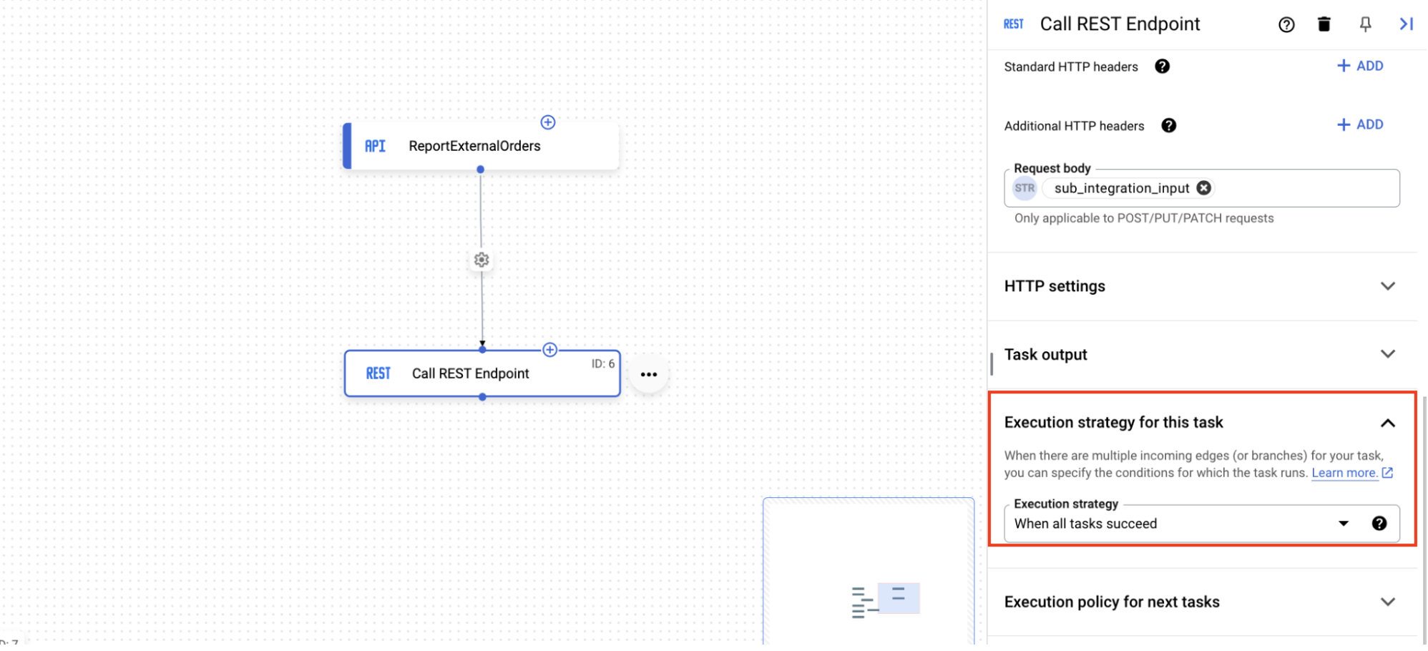The height and width of the screenshot is (651, 1428).
Task: Open the task options three-dot menu
Action: click(x=648, y=373)
